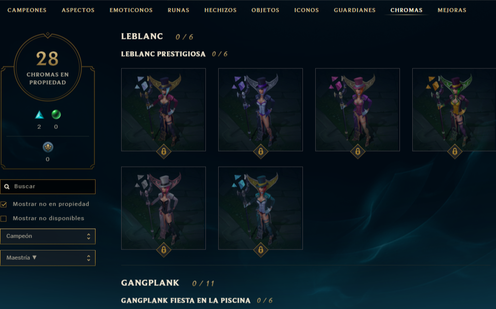Image resolution: width=496 pixels, height=309 pixels.
Task: Click lock icon under teal LeBlanc chroma
Action: point(261,250)
